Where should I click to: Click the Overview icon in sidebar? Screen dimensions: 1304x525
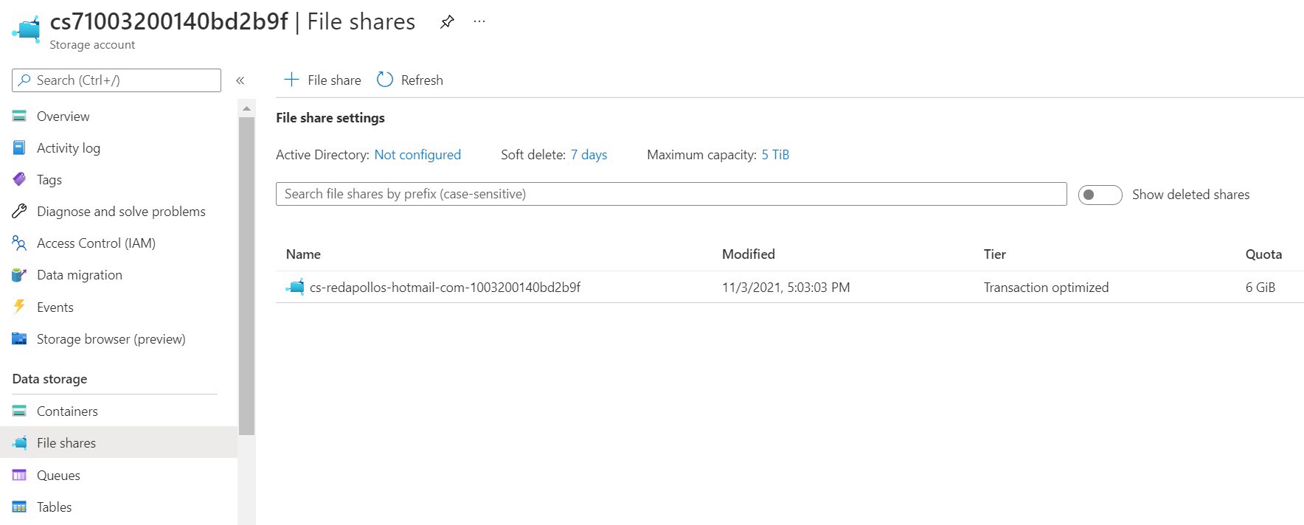(x=19, y=117)
